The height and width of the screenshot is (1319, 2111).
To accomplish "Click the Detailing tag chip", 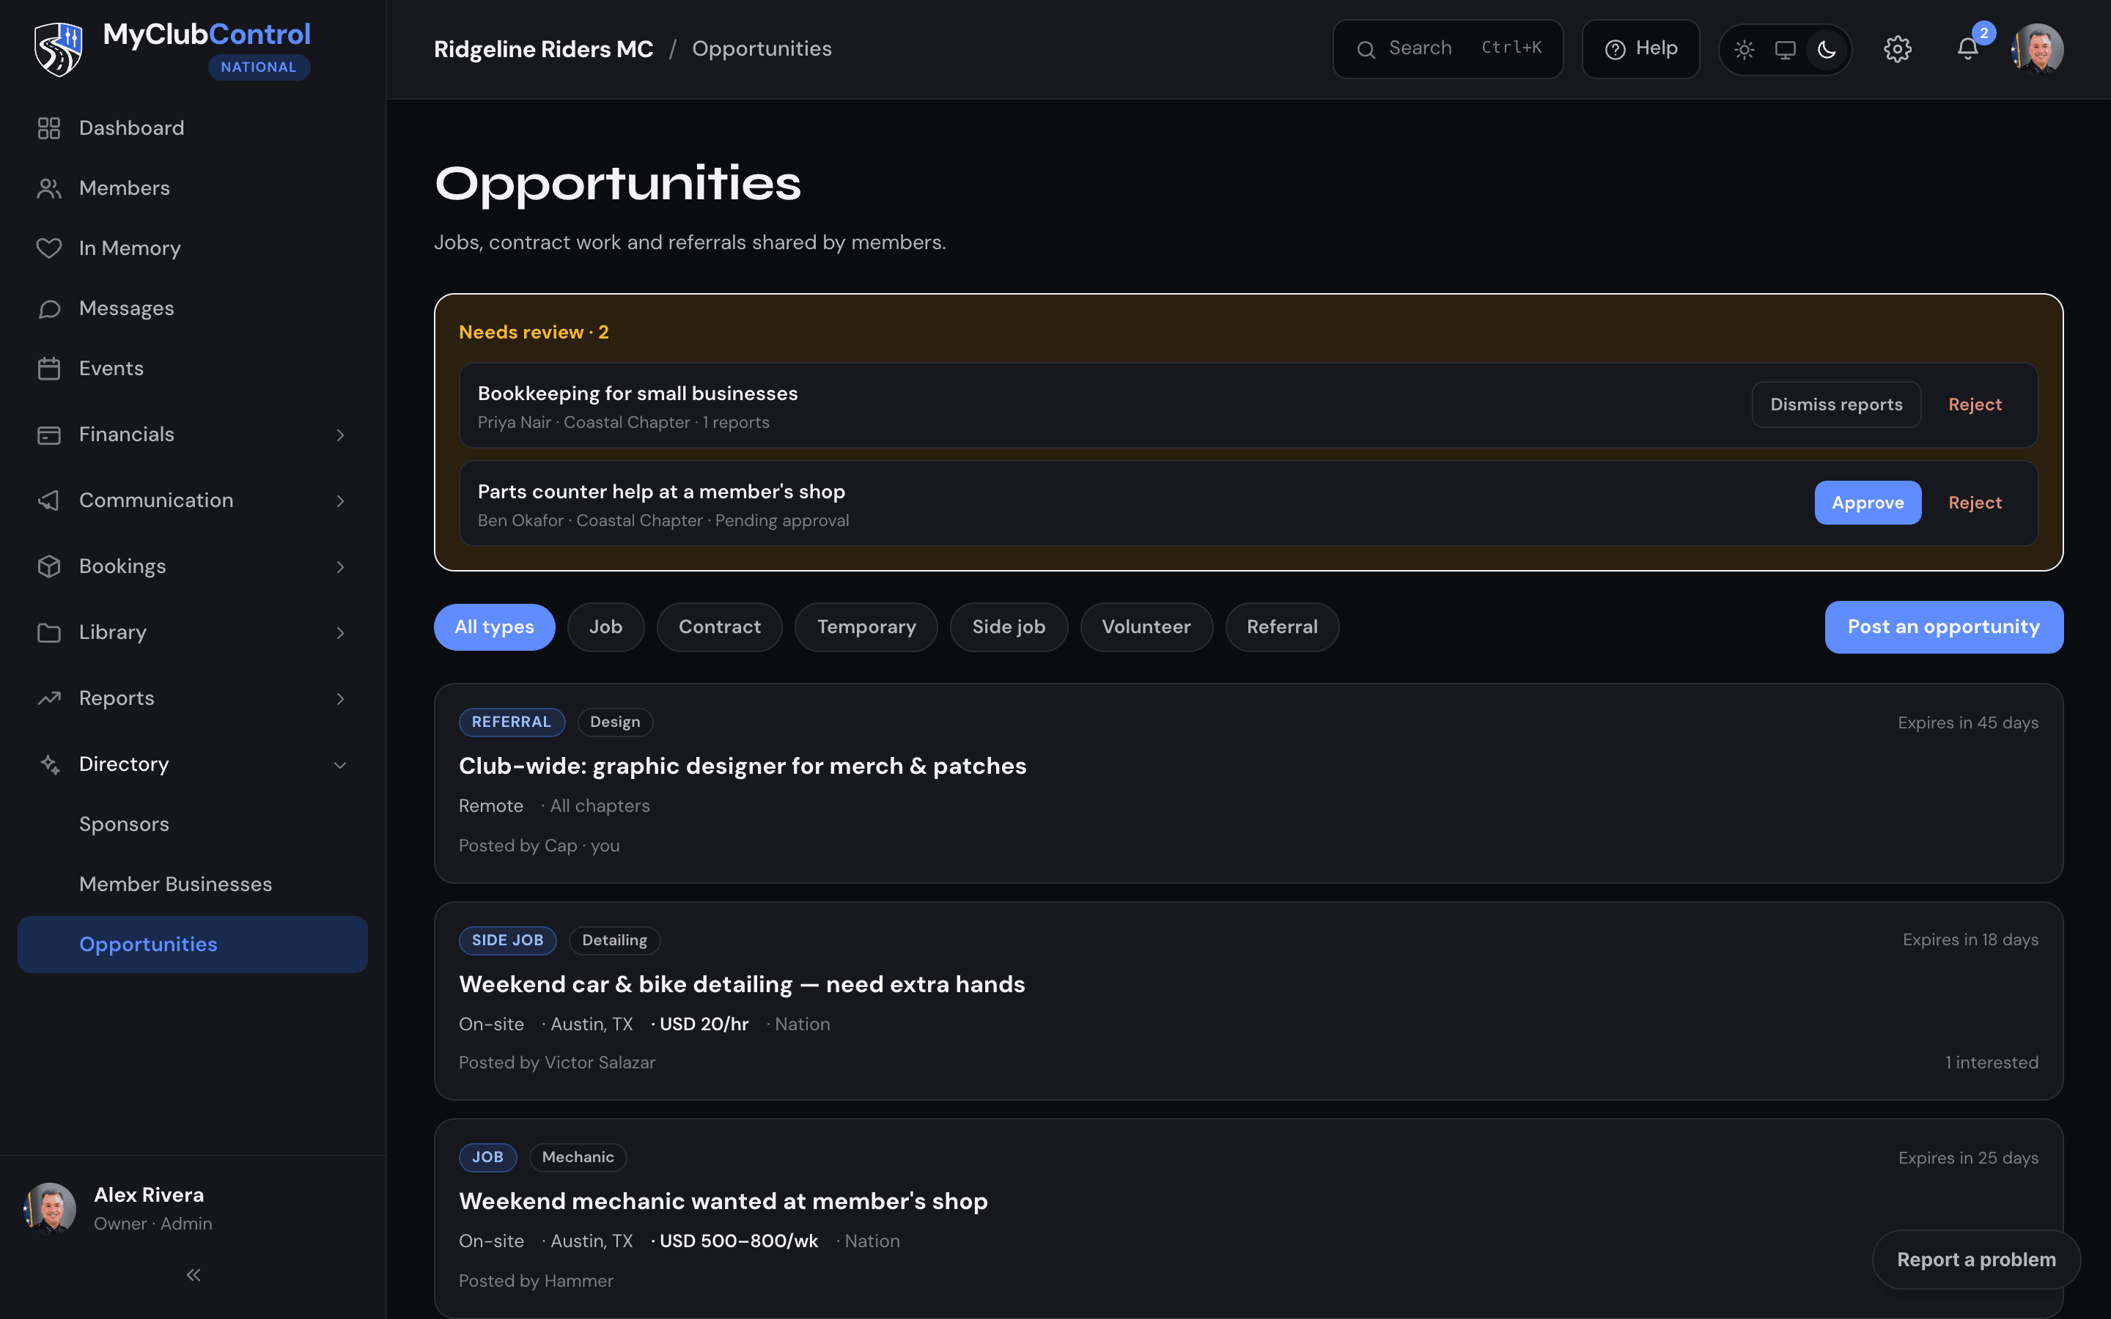I will (614, 940).
